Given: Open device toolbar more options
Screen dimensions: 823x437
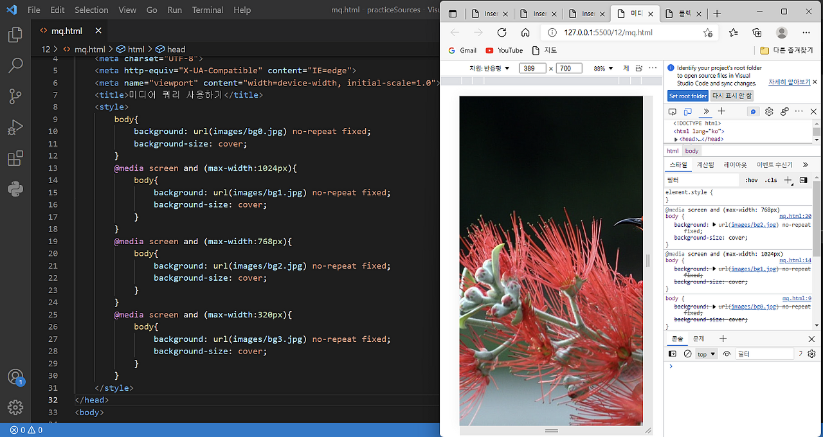Looking at the screenshot, I should coord(653,68).
